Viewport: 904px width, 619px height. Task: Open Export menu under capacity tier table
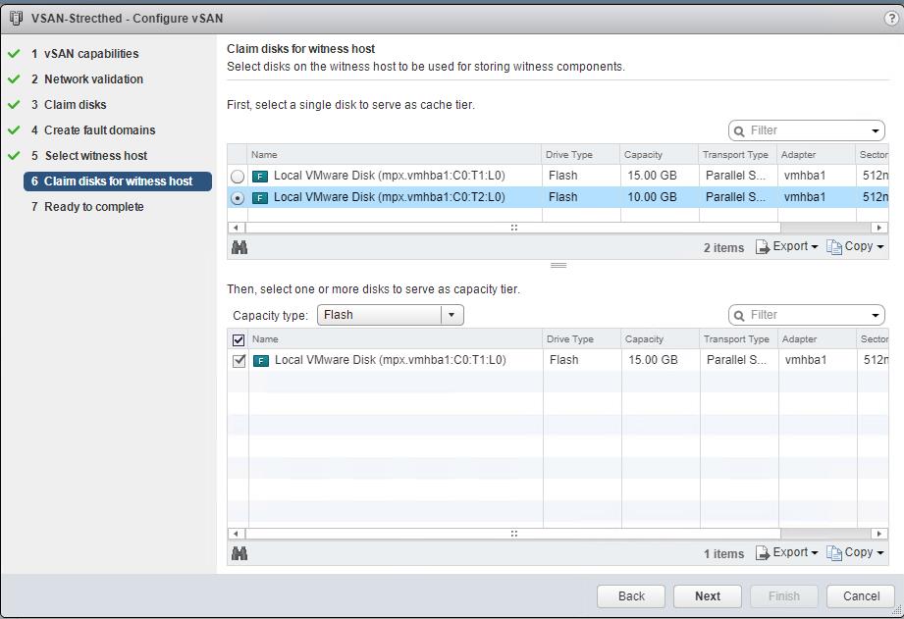pos(787,552)
